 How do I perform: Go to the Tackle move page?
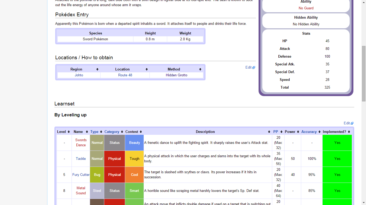81,159
